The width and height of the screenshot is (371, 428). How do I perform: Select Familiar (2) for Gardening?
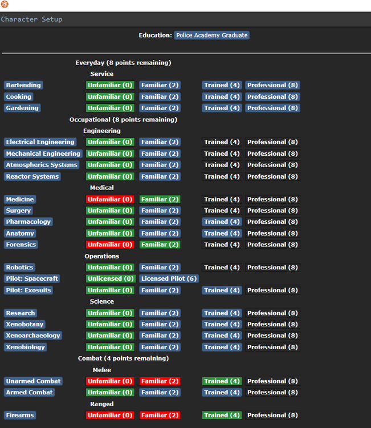click(160, 108)
